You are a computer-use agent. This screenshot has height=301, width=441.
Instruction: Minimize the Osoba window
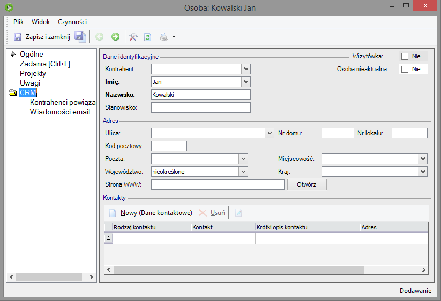(392, 6)
